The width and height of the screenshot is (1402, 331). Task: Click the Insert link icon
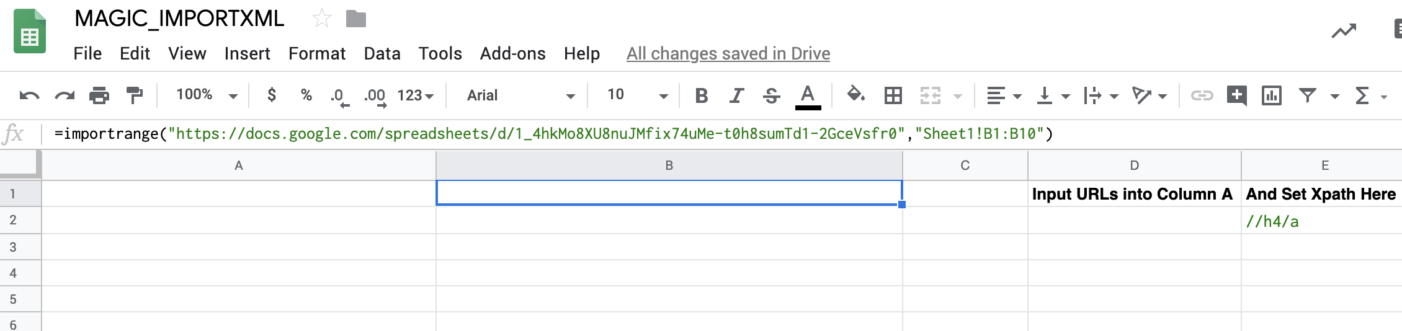1202,95
